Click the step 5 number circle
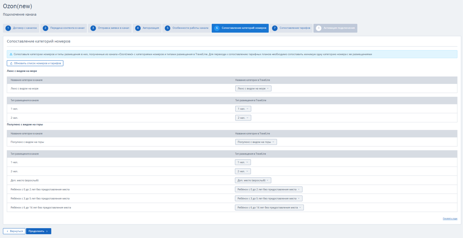The image size is (463, 238). tap(167, 28)
